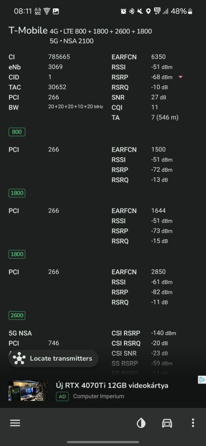Tap the 5G NSA cell section

click(x=20, y=333)
